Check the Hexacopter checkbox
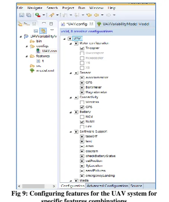The height and width of the screenshot is (202, 169). click(82, 58)
